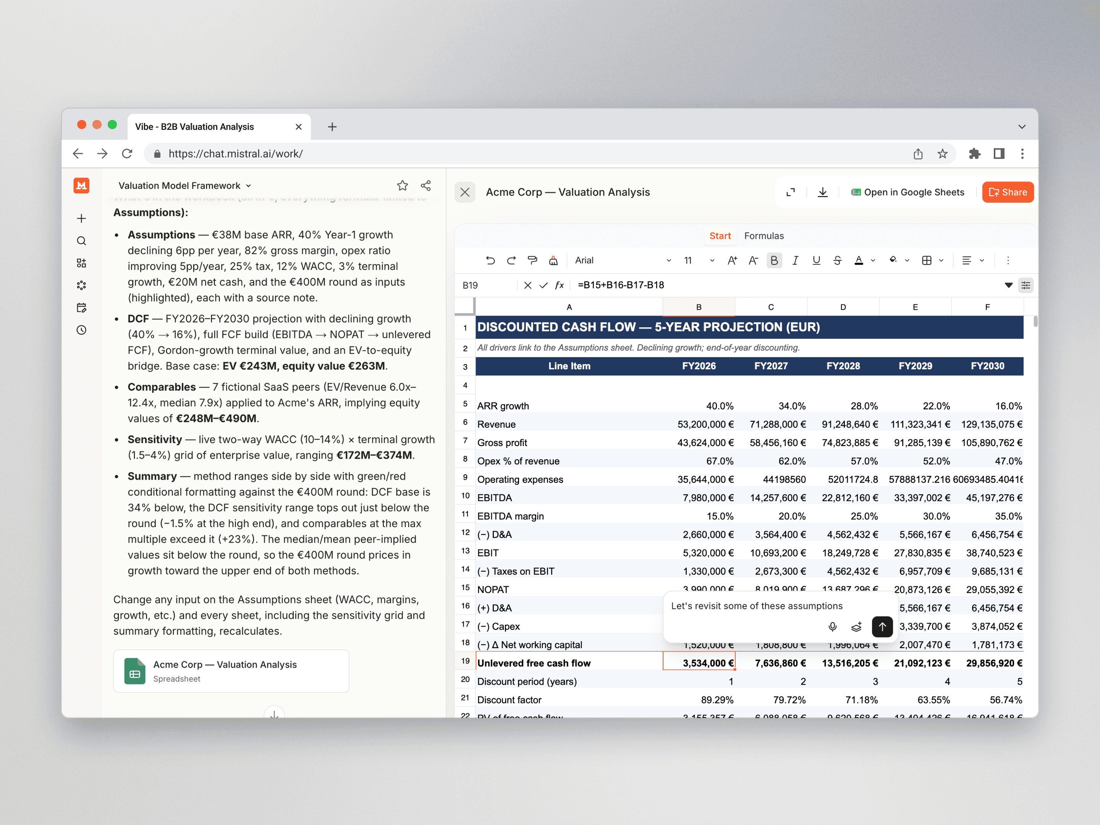Expand the Valuation Model Framework title menu
The width and height of the screenshot is (1100, 825).
point(184,186)
